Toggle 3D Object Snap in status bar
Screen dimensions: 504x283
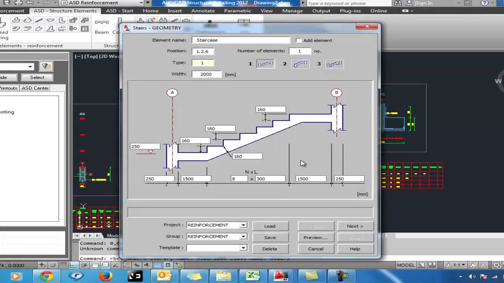tap(106, 265)
